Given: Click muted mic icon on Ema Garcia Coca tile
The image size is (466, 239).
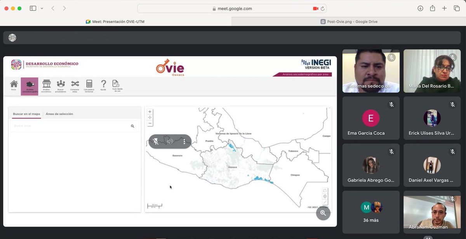Looking at the screenshot, I should click(x=391, y=105).
